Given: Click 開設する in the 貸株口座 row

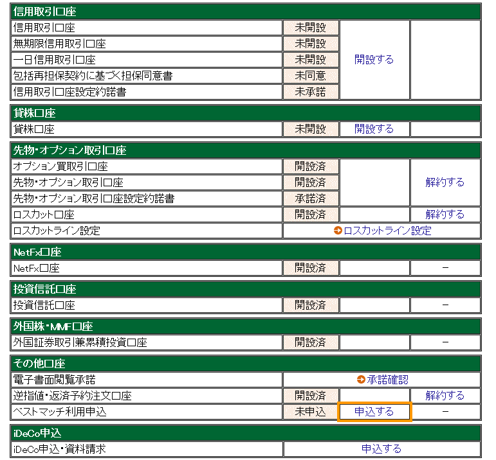Looking at the screenshot, I should (x=374, y=129).
